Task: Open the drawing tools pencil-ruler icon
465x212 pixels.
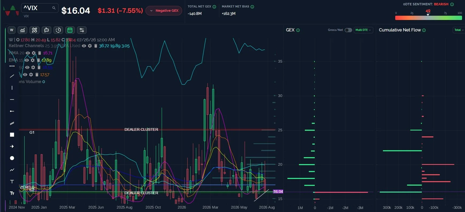Action: click(x=34, y=30)
